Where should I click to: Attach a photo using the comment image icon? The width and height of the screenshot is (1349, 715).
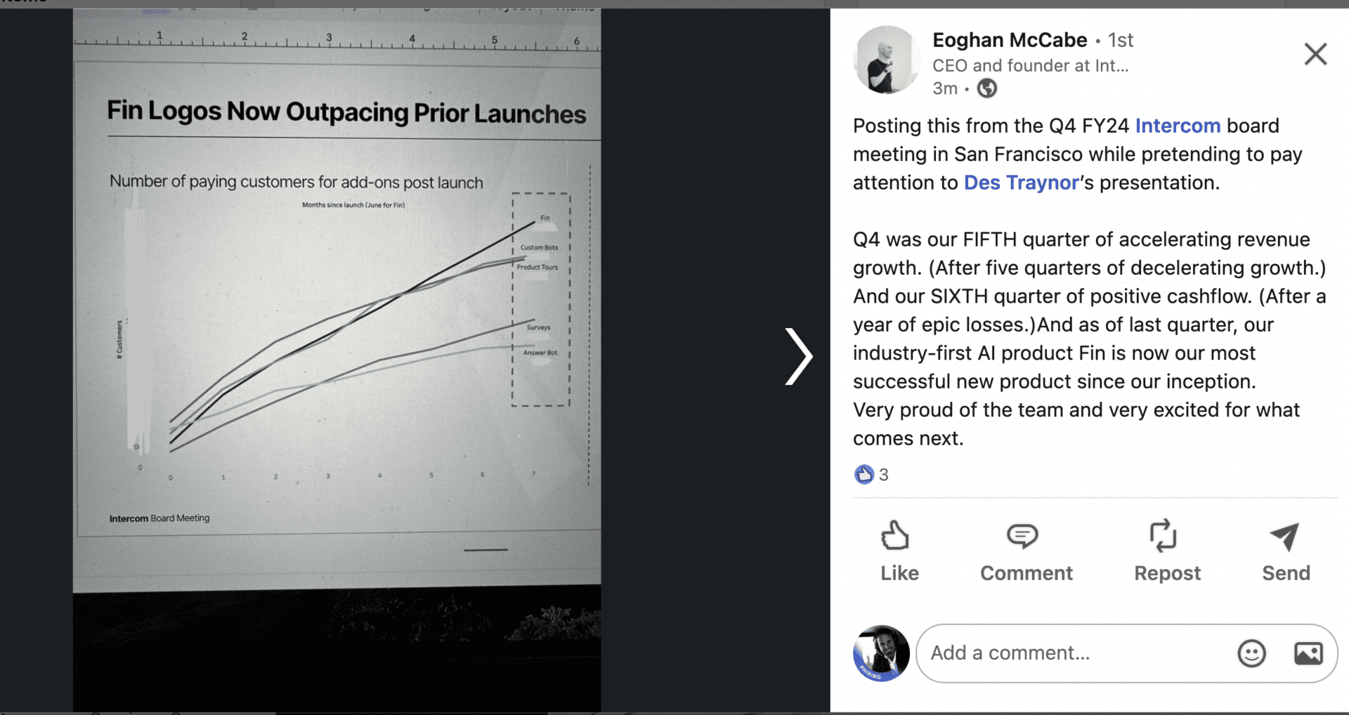1308,653
